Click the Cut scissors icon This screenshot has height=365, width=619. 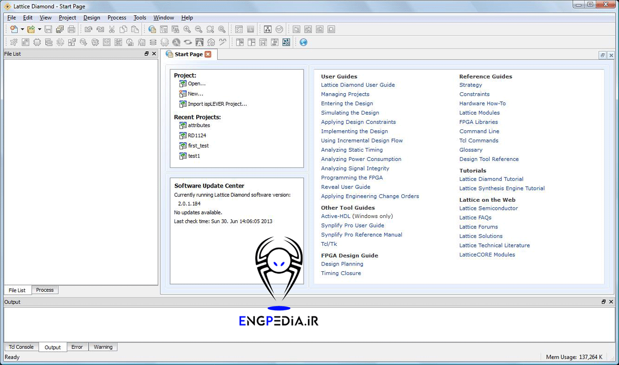pos(111,30)
